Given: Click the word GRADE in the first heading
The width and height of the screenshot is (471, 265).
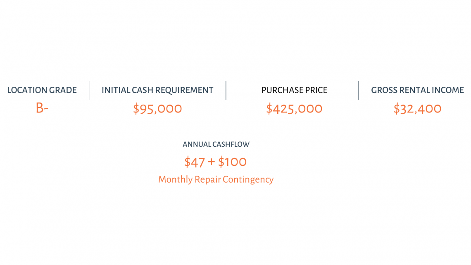Looking at the screenshot, I should click(x=63, y=90).
